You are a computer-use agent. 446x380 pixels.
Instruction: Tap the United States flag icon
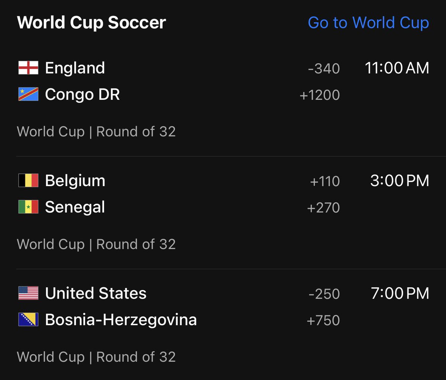(x=28, y=293)
